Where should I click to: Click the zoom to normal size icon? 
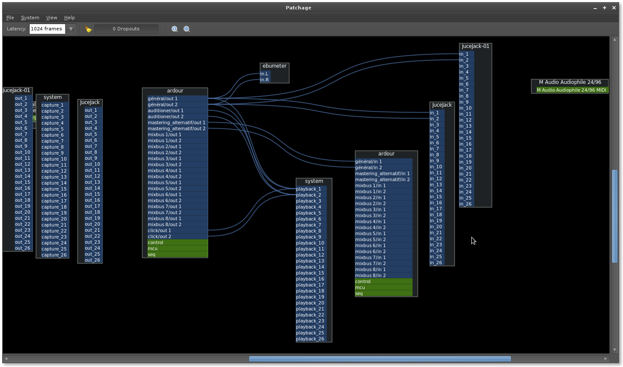point(175,29)
